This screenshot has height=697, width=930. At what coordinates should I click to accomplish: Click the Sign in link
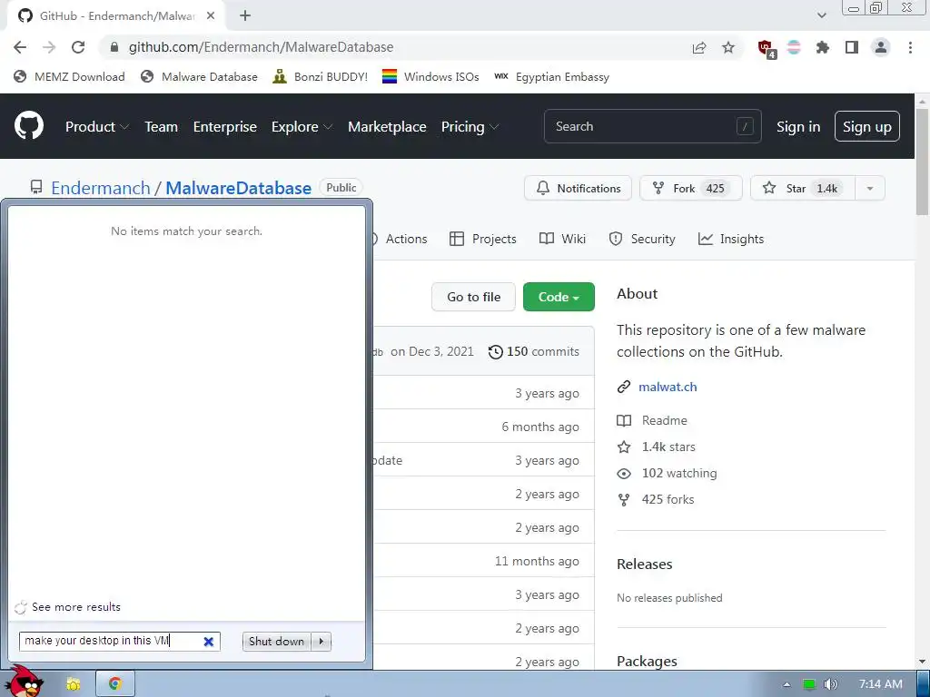[x=798, y=126]
